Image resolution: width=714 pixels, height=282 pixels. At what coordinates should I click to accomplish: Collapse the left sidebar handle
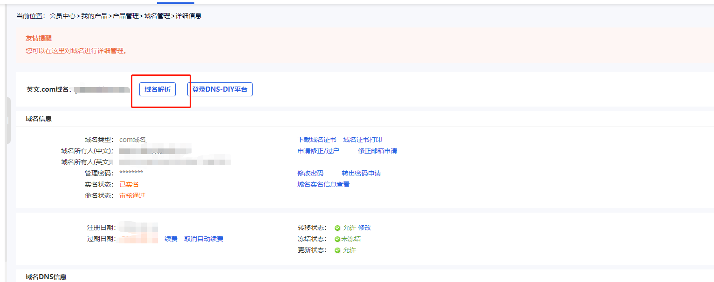pyautogui.click(x=7, y=121)
